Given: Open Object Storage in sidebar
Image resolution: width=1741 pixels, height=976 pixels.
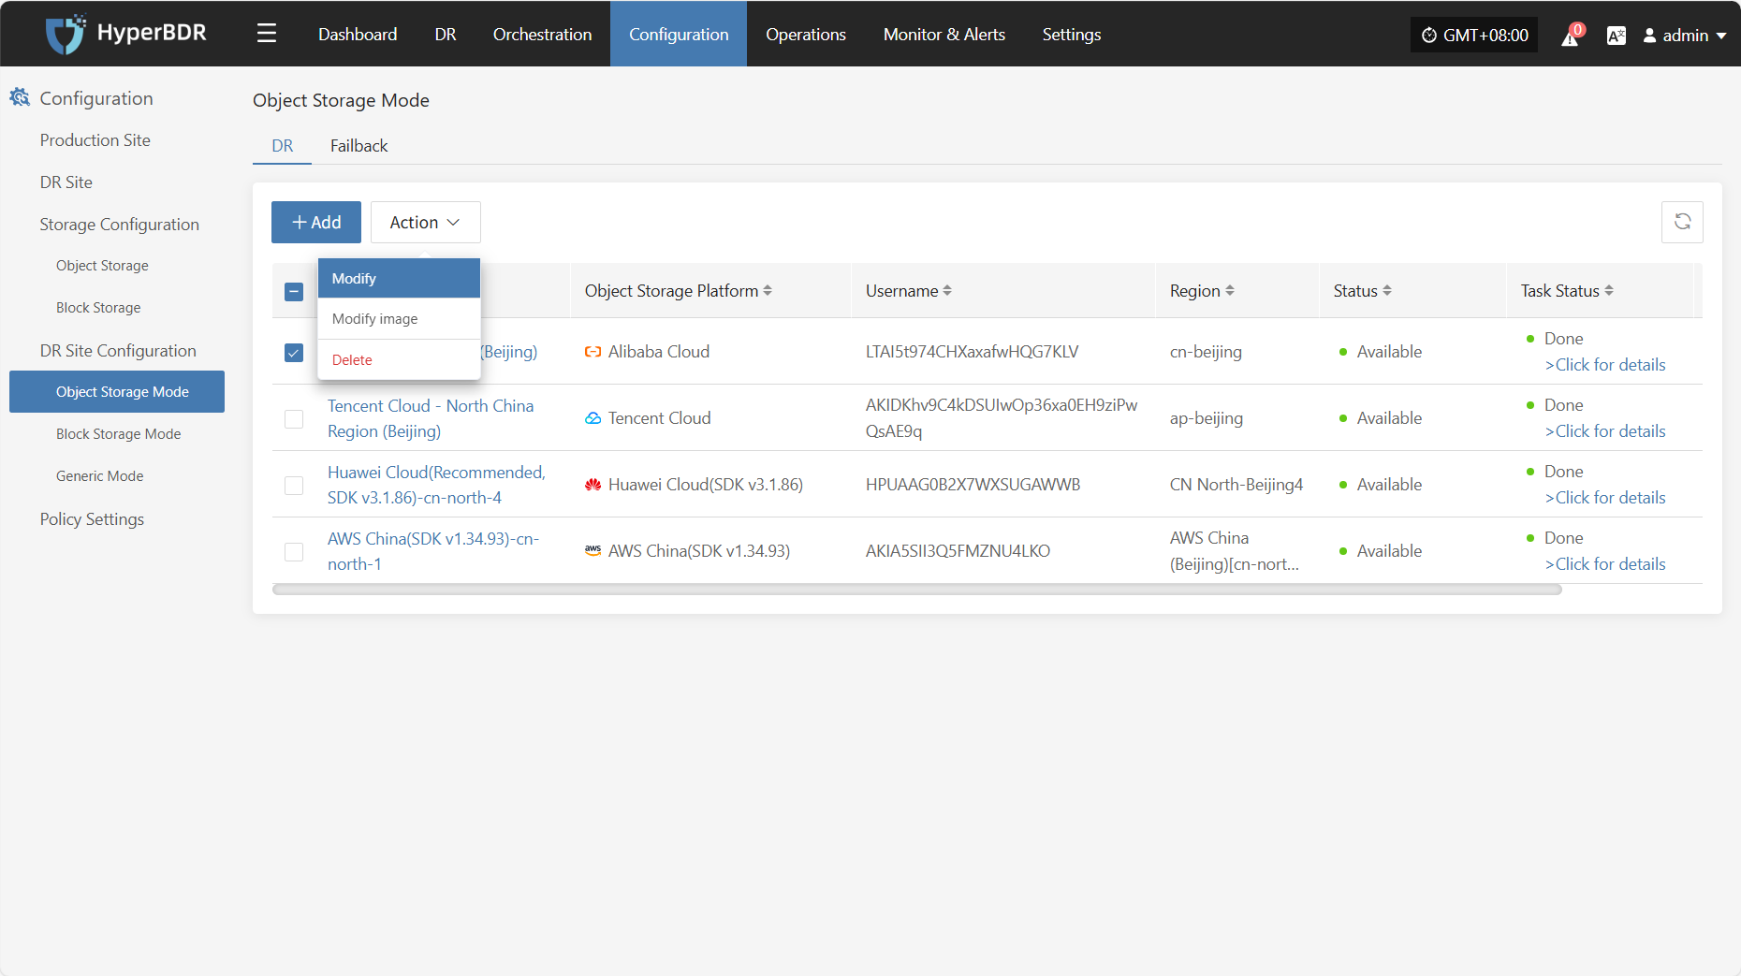Looking at the screenshot, I should (102, 266).
